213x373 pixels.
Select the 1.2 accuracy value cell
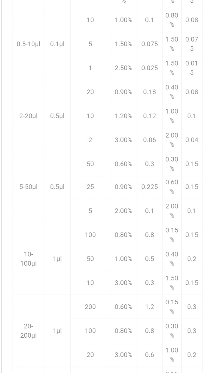(x=150, y=307)
